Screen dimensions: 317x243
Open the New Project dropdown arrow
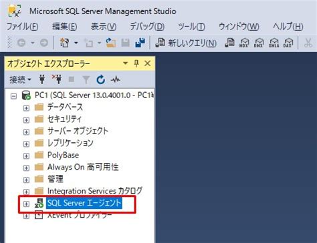[76, 42]
